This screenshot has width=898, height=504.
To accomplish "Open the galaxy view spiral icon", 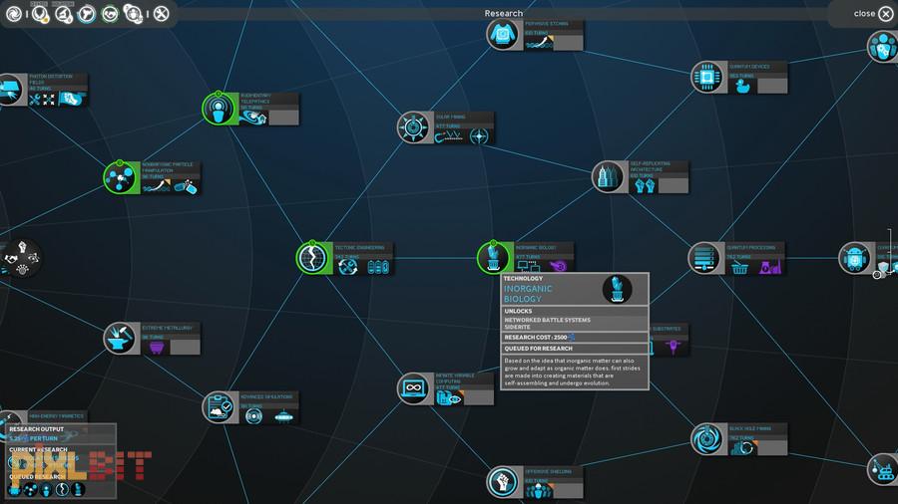I will click(14, 14).
